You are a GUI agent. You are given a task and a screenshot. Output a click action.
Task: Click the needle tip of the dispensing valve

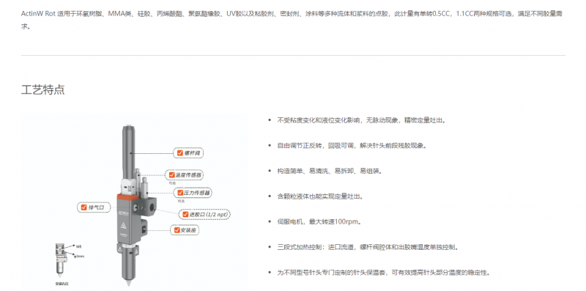(129, 284)
